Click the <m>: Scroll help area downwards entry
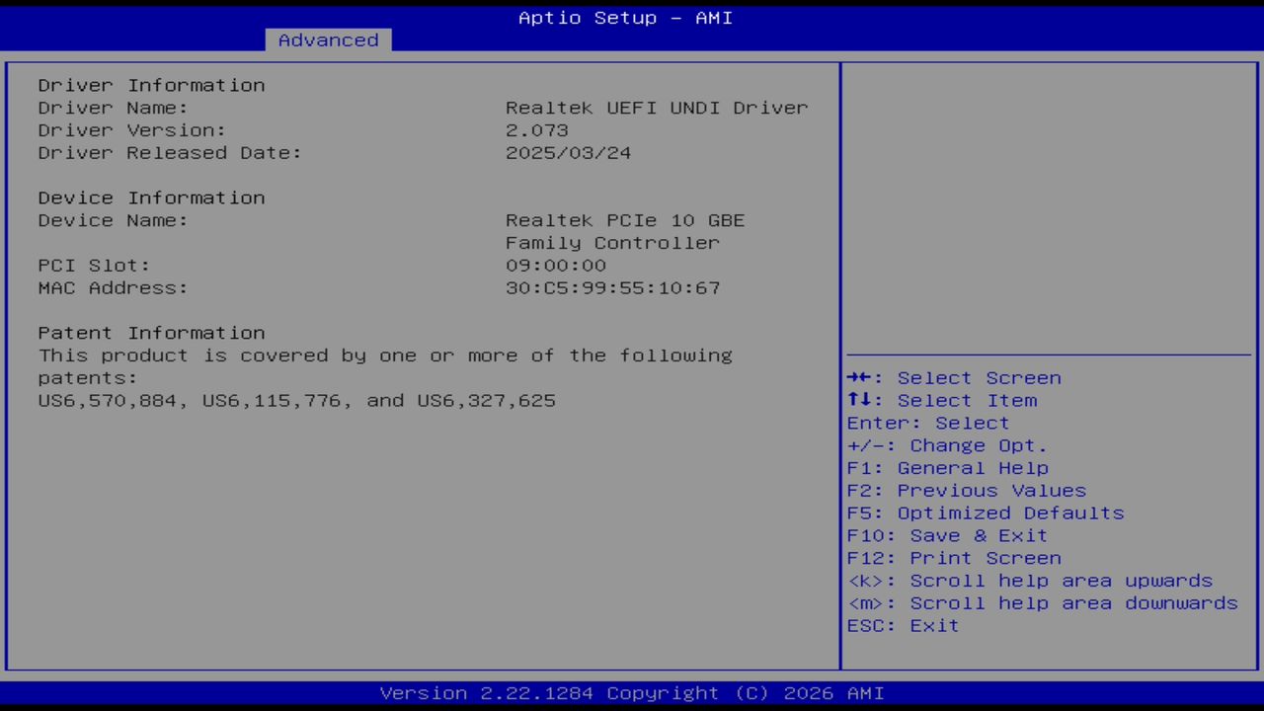 click(1043, 603)
